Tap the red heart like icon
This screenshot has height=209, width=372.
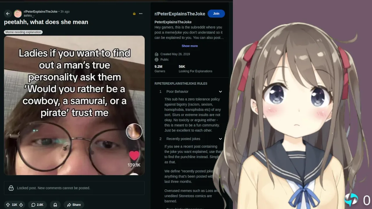tap(134, 156)
